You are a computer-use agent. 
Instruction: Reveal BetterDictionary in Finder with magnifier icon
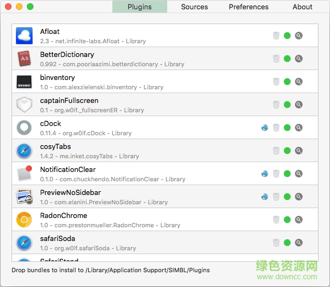299,59
